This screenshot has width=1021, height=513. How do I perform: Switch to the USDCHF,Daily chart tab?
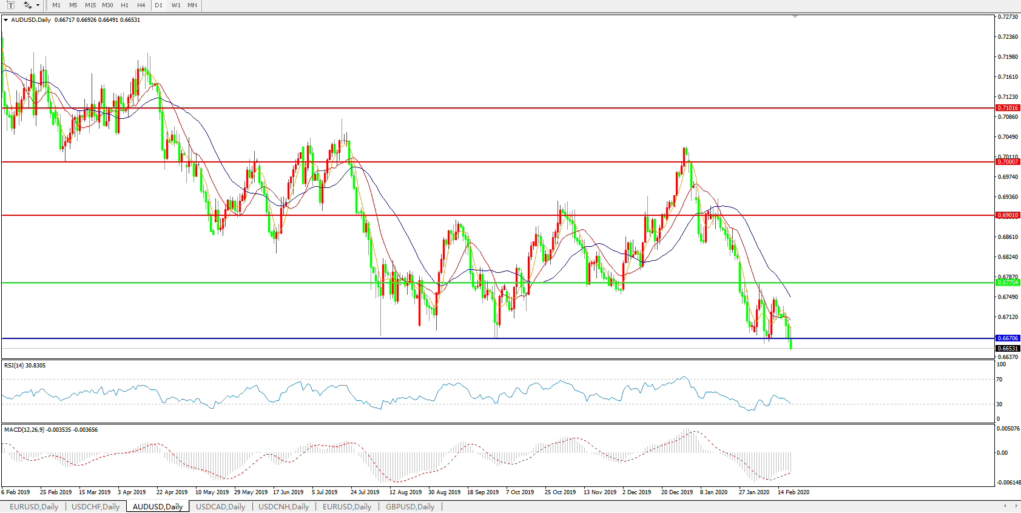coord(96,507)
